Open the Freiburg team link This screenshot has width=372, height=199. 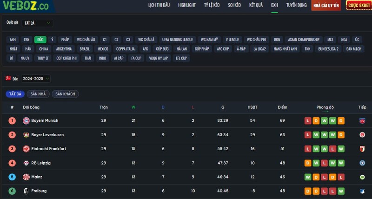39,191
